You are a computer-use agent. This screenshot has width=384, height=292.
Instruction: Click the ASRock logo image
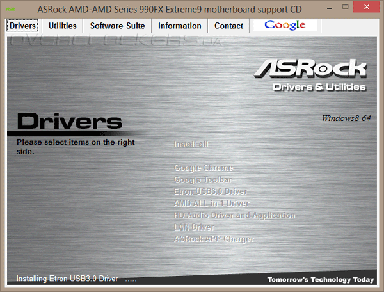310,69
